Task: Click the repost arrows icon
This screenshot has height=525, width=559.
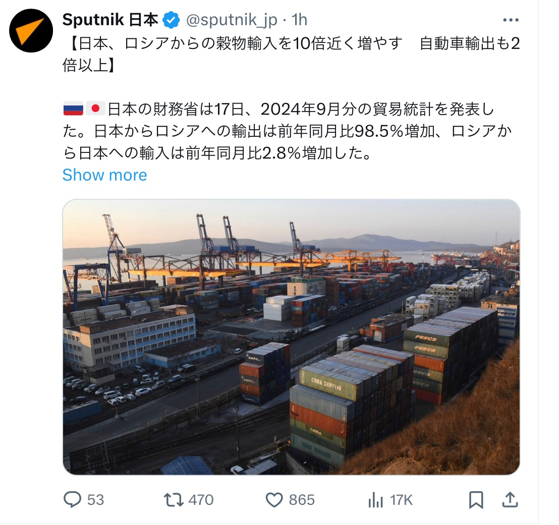Action: click(x=173, y=500)
